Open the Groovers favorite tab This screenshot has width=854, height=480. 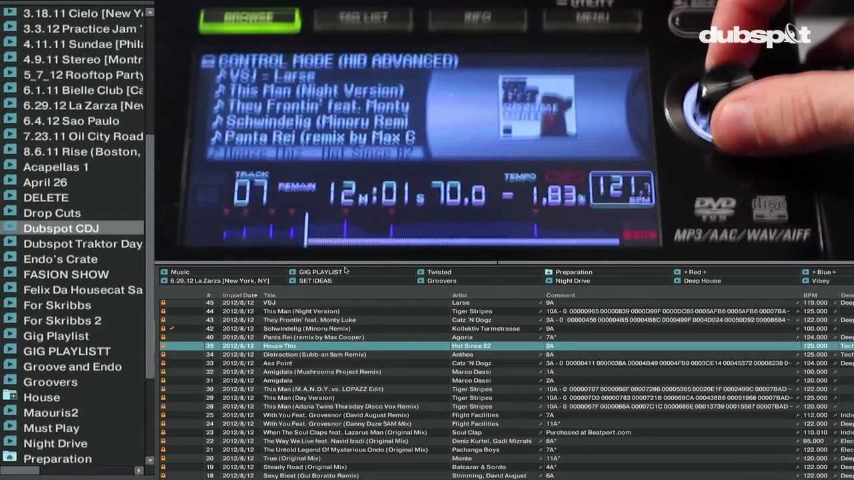[x=442, y=281]
